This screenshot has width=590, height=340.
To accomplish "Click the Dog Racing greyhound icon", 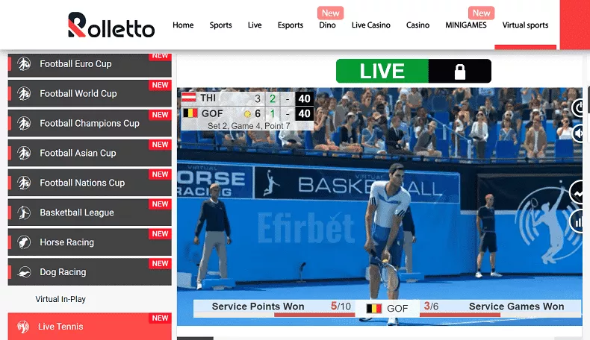I will pos(24,272).
